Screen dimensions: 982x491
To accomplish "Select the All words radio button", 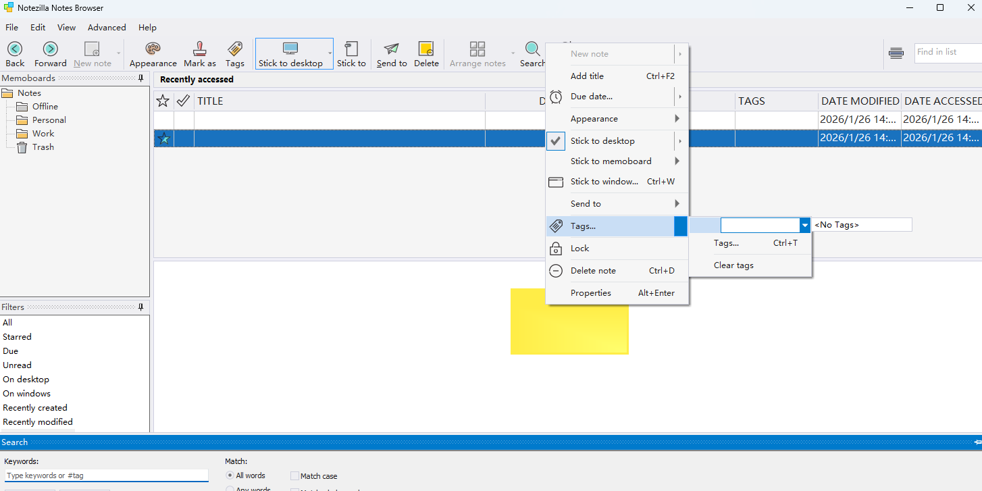I will pos(230,475).
